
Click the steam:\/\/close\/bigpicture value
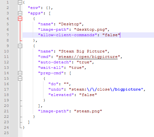106,89
